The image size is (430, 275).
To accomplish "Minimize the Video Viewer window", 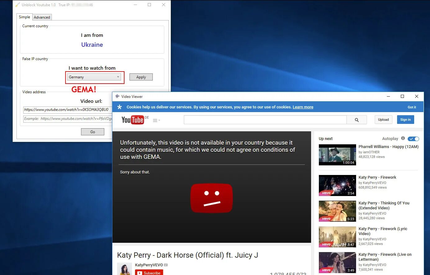I will (x=388, y=96).
